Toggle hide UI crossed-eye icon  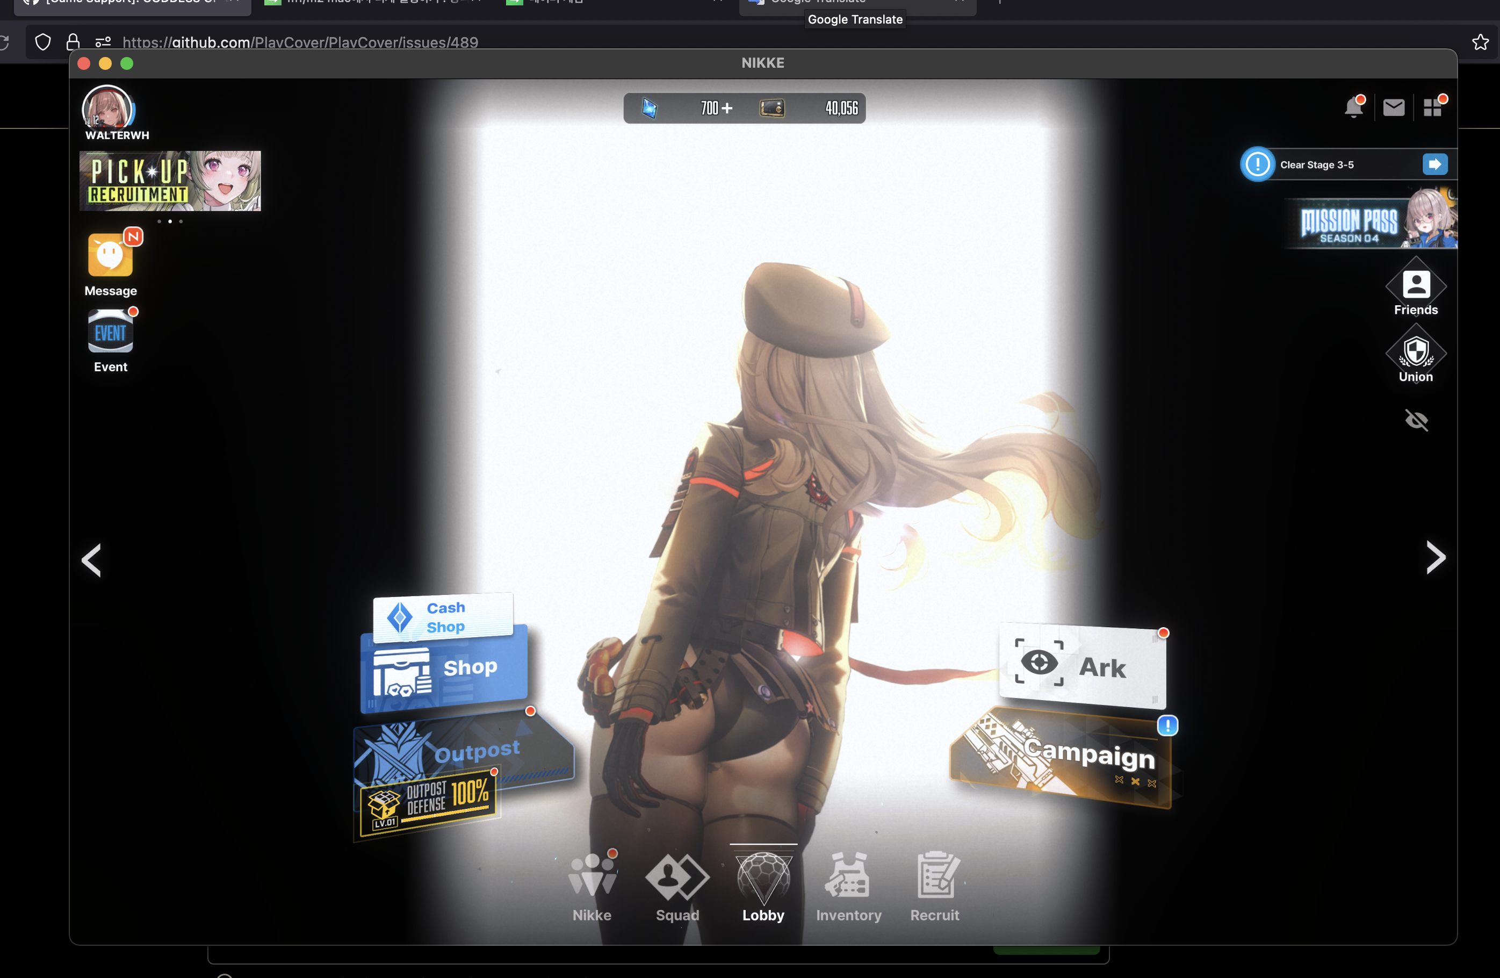click(x=1416, y=420)
